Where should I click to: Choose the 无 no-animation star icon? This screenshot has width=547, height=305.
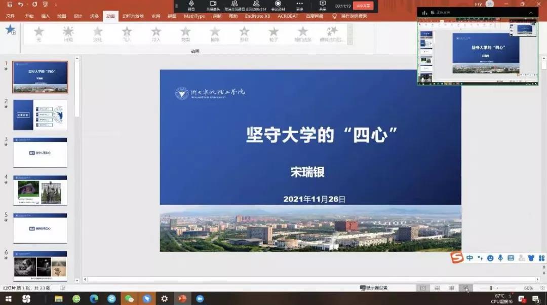pos(38,33)
